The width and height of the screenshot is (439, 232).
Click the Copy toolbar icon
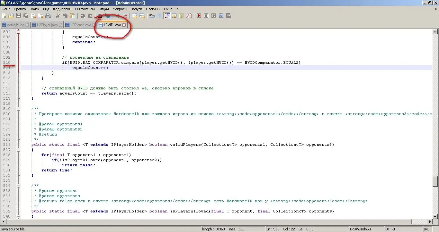pyautogui.click(x=65, y=16)
